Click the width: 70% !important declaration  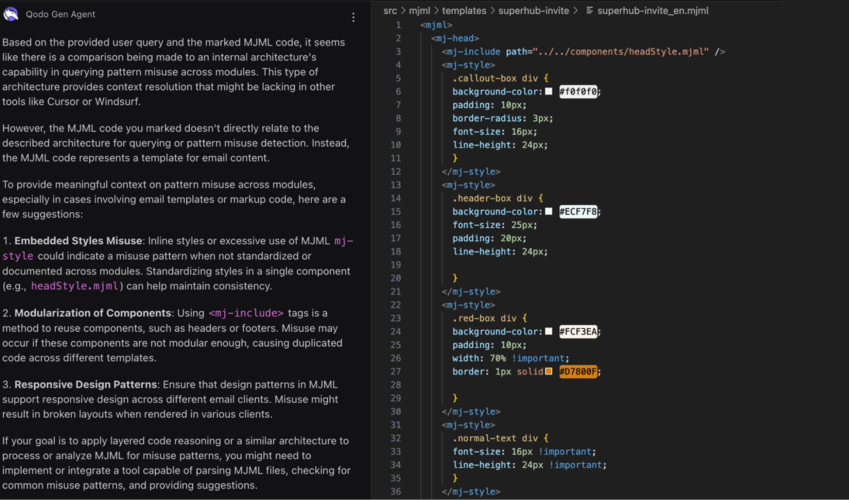pyautogui.click(x=511, y=358)
